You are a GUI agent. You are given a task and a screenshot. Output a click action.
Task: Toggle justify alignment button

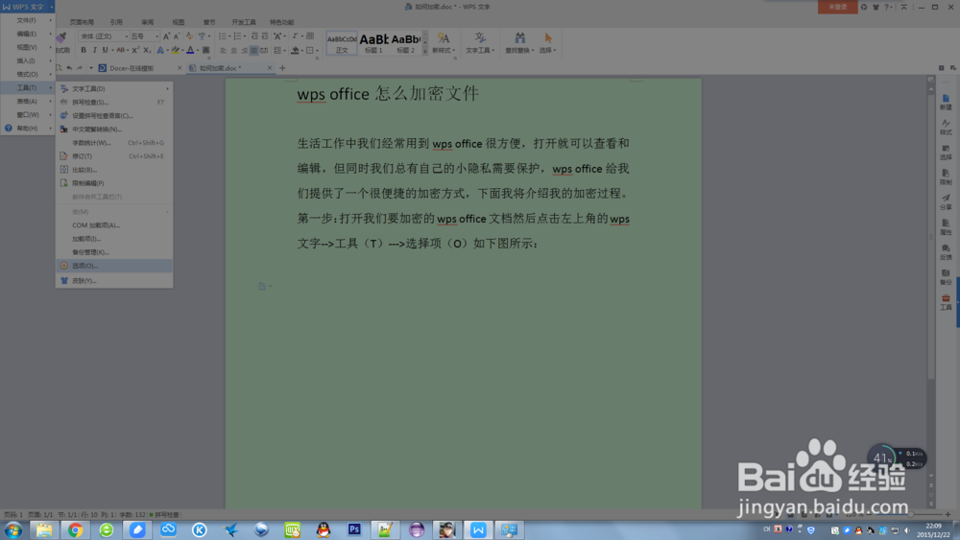(x=254, y=50)
